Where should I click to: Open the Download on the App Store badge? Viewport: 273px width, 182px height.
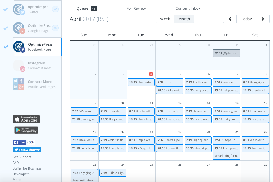26,119
